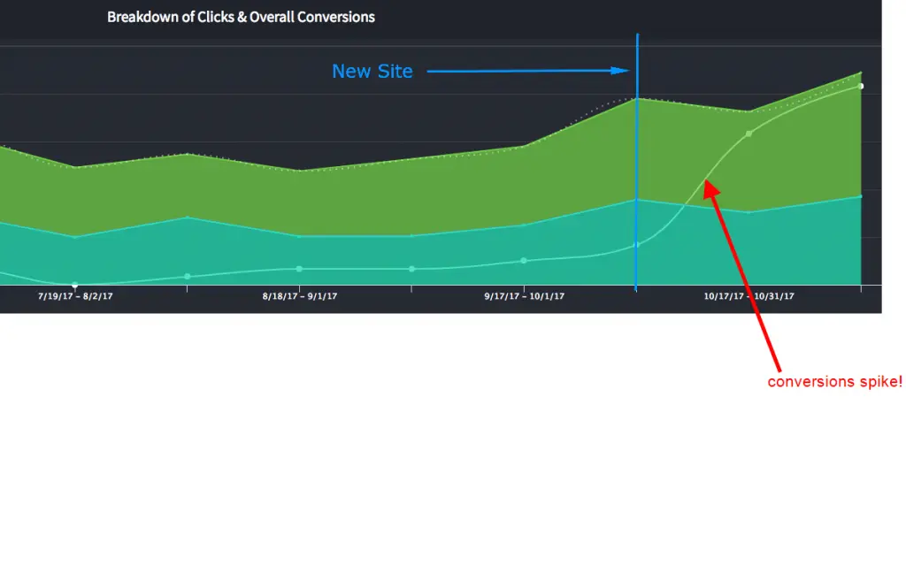Click the blue New Site annotation label
This screenshot has width=906, height=565.
click(x=372, y=71)
